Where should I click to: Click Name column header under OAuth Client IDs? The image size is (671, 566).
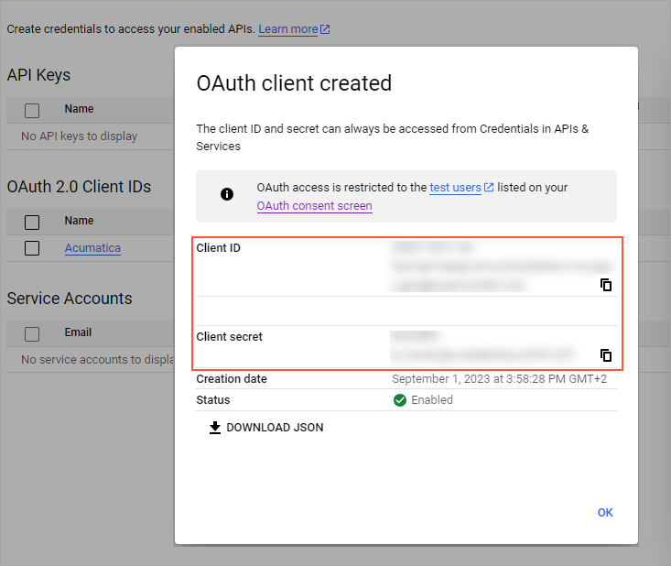click(x=80, y=221)
